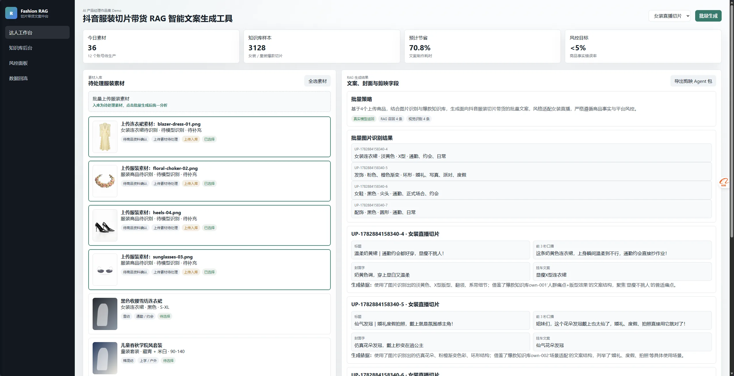Click the 儿童春秋学院风套装 thumbnail
734x376 pixels.
(105, 358)
